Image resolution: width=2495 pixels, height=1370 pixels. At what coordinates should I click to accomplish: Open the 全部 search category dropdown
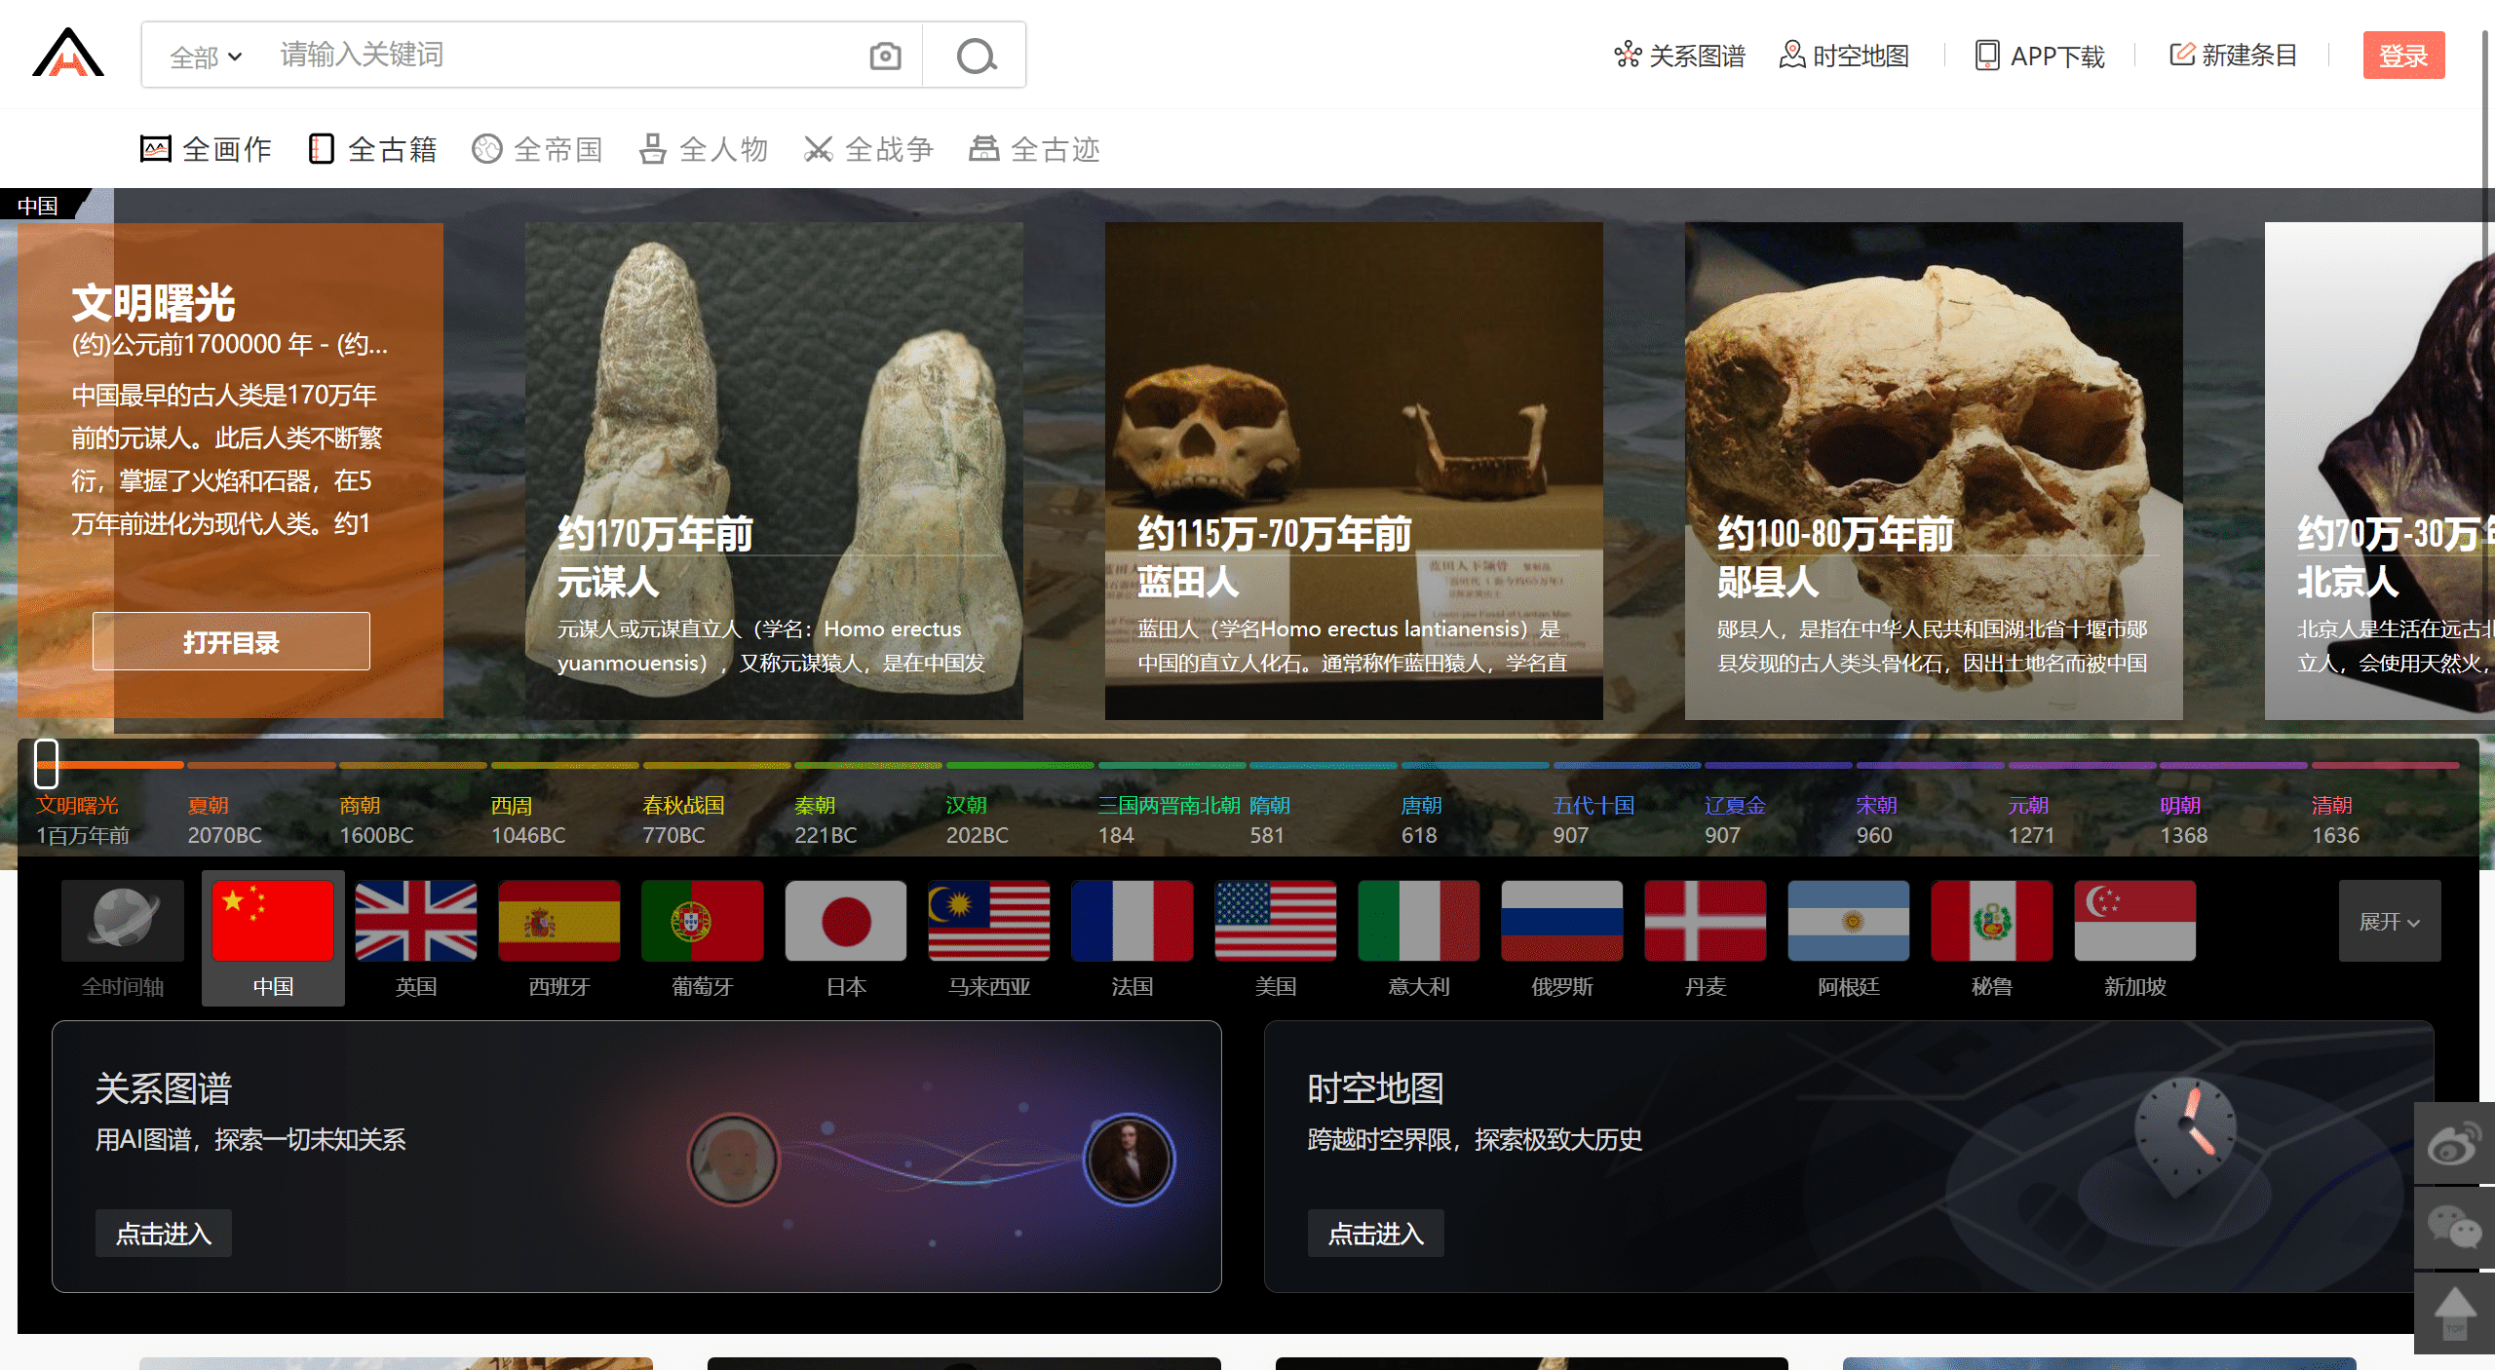(x=206, y=57)
